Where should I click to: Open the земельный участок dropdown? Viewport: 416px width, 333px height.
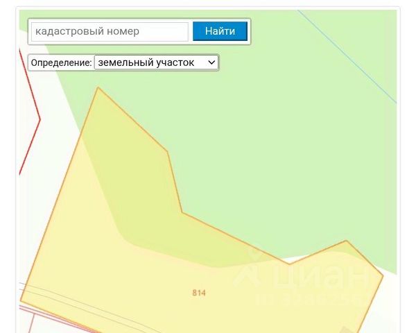tap(156, 62)
